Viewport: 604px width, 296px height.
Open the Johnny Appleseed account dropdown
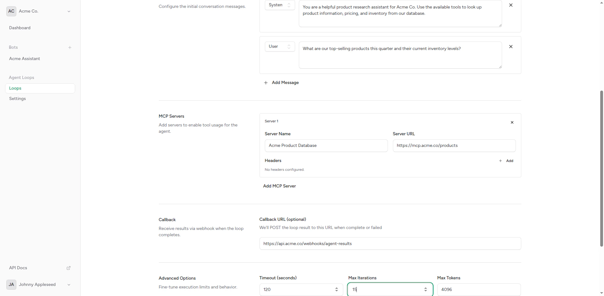click(68, 285)
